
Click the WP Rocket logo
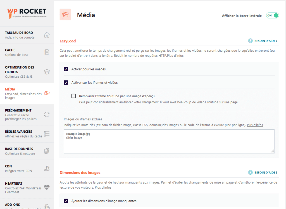27,13
